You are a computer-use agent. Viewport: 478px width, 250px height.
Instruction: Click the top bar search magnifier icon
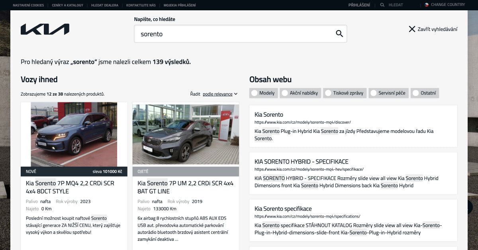(382, 5)
